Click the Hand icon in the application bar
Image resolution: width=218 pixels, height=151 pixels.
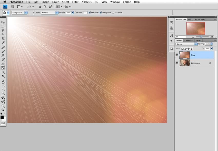pyautogui.click(x=40, y=6)
